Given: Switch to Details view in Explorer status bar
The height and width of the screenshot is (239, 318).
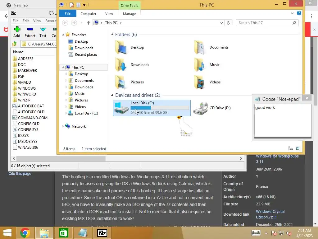Looking at the screenshot, I should (291, 148).
